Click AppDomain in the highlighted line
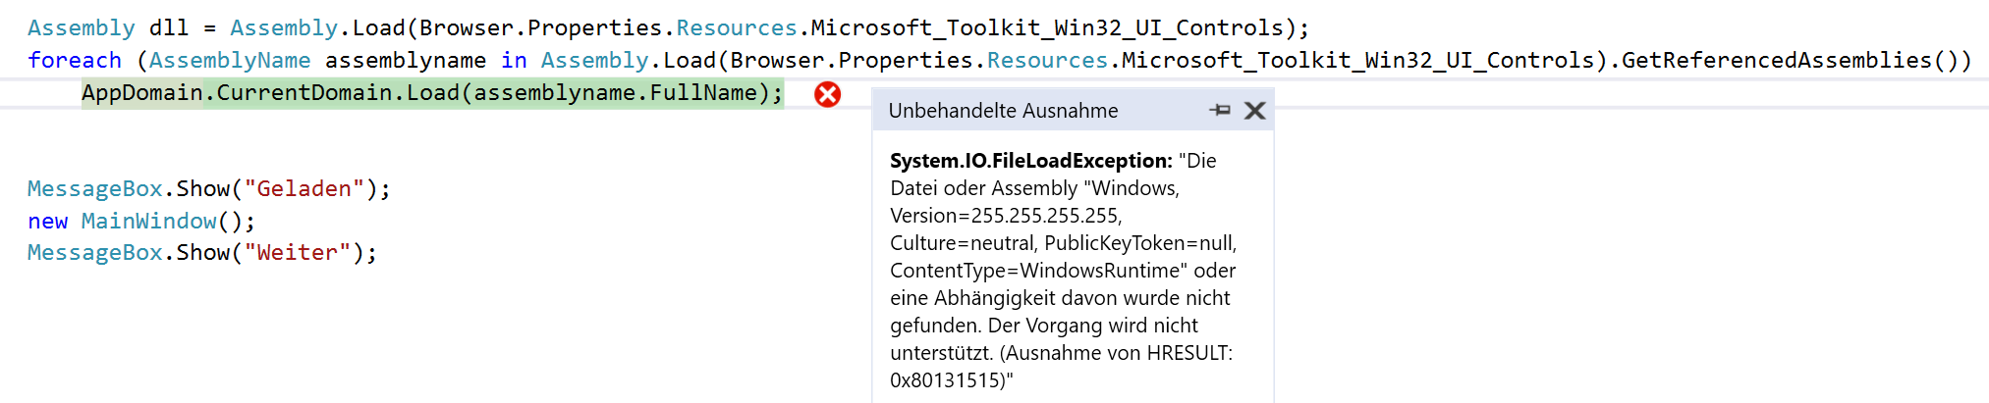This screenshot has height=403, width=1989. (141, 93)
